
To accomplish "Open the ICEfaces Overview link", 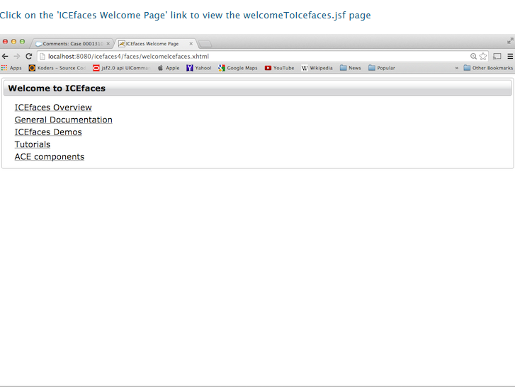I will [x=53, y=108].
